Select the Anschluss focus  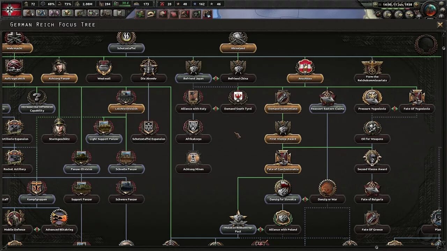click(x=305, y=78)
